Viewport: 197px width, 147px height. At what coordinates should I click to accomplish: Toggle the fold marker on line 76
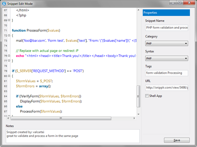(9, 56)
